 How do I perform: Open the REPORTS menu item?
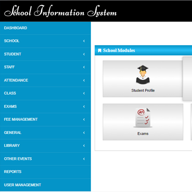coord(45,172)
